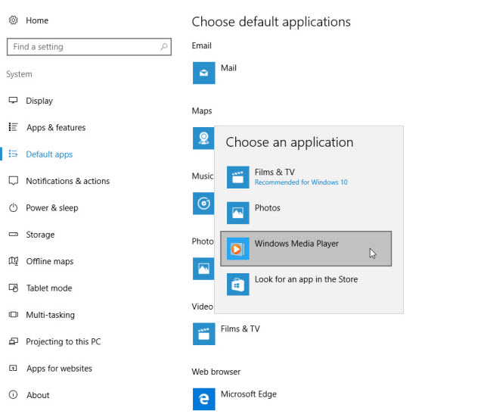484x414 pixels.
Task: Click the Microsoft Edge browser icon
Action: coord(203,399)
